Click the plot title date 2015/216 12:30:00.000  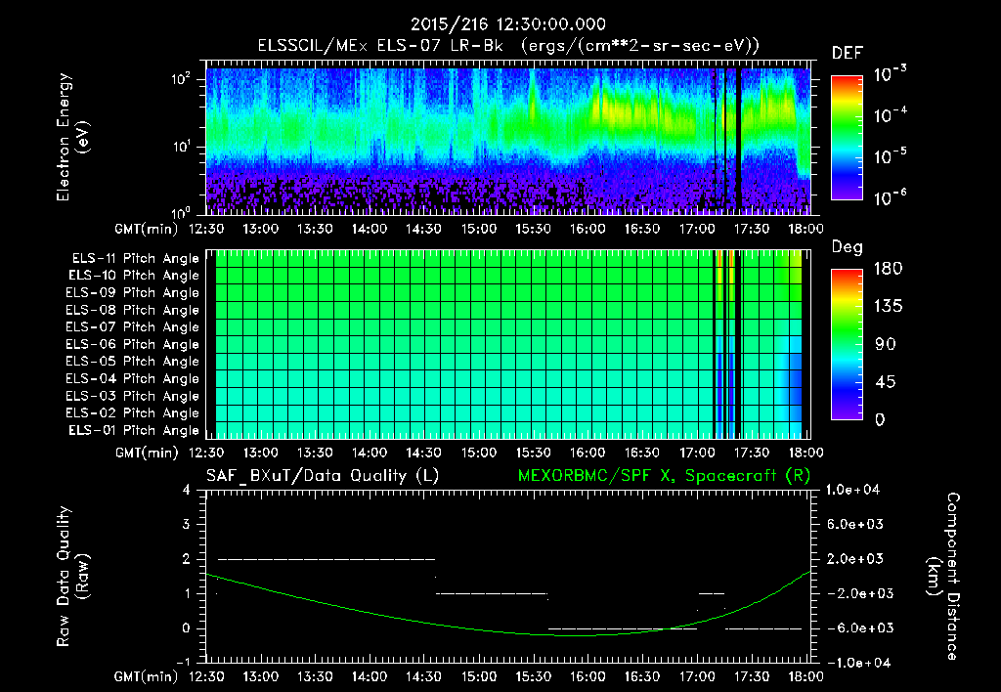[x=507, y=24]
